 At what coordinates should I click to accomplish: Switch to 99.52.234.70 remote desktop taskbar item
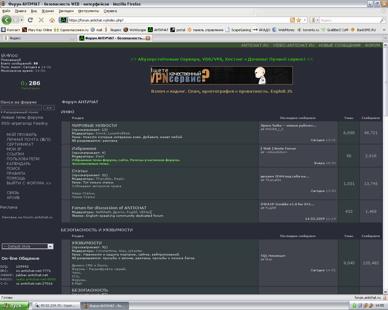pyautogui.click(x=56, y=305)
